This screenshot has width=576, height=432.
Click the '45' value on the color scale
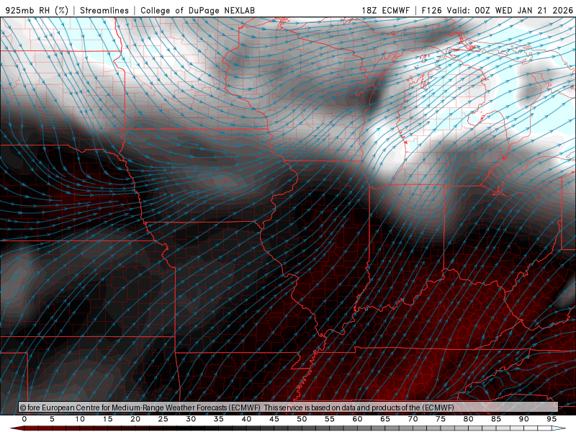click(274, 419)
